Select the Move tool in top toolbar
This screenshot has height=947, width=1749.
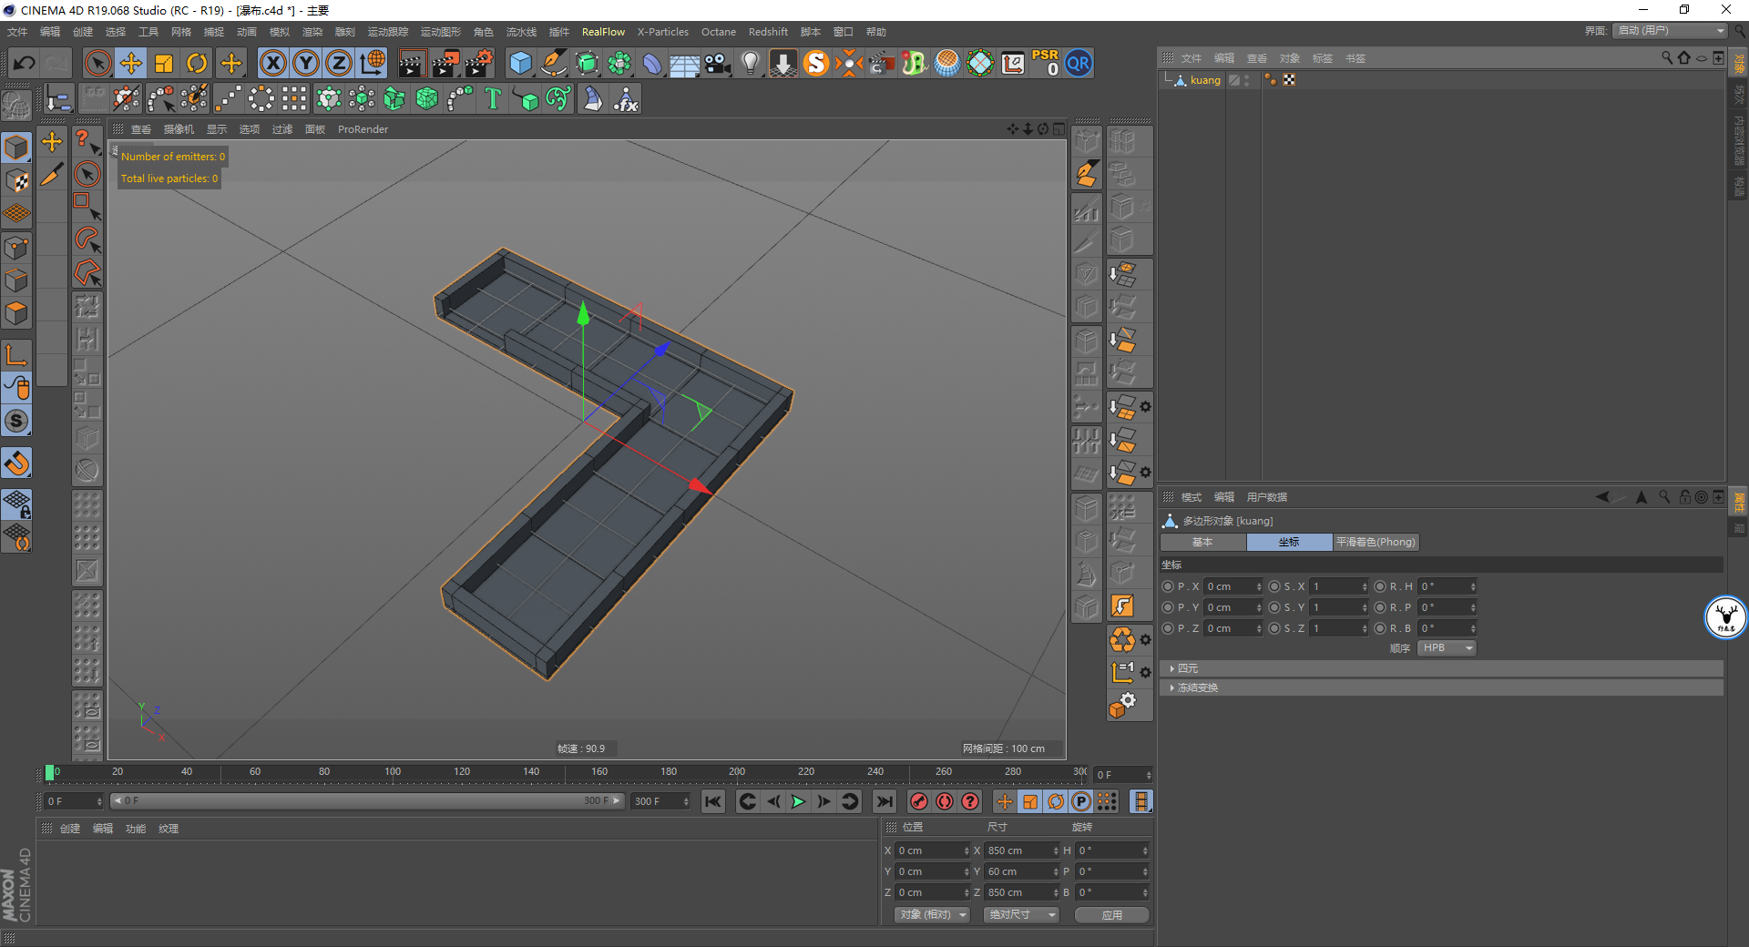click(x=131, y=63)
